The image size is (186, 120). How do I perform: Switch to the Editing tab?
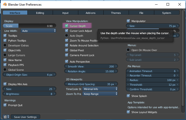[x=40, y=13]
